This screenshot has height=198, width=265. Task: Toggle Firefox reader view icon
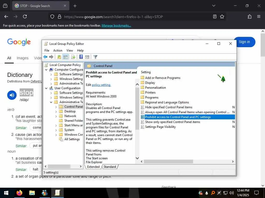pos(215,16)
